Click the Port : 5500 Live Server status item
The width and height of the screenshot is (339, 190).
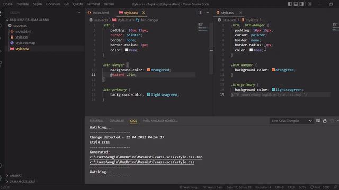tap(320, 187)
